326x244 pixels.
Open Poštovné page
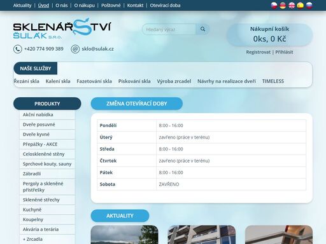(x=111, y=6)
